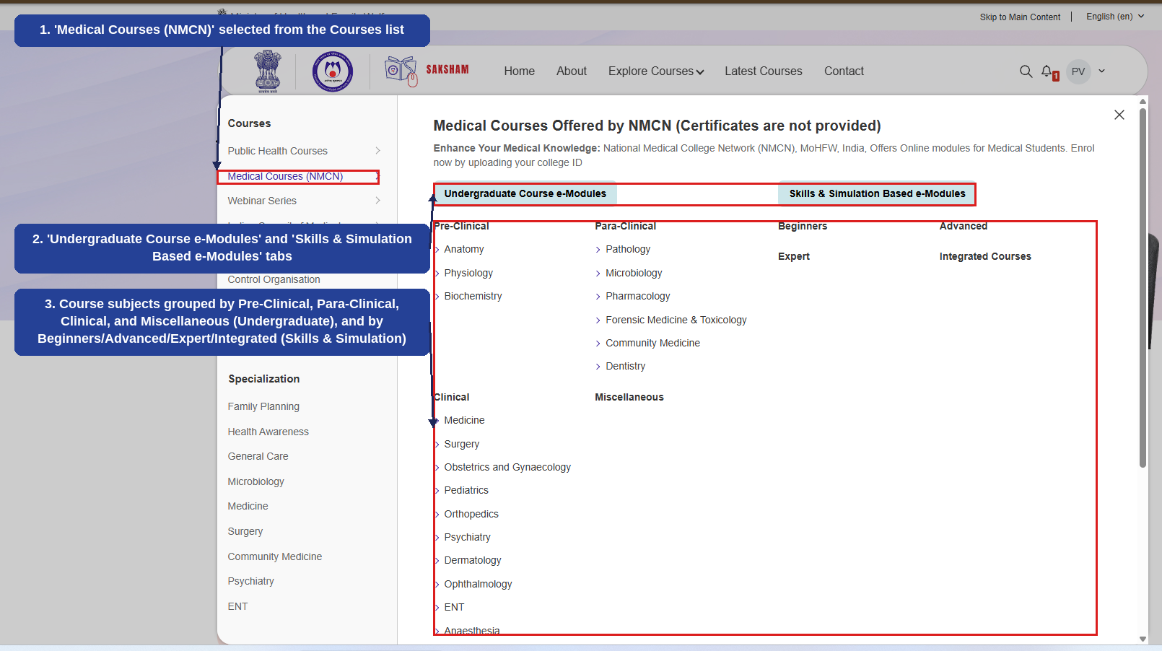Click scrollbar down arrow
The image size is (1162, 651).
(1143, 639)
